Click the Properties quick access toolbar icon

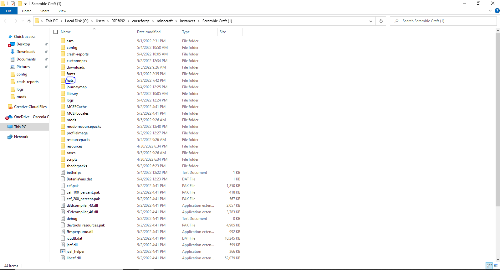click(13, 4)
